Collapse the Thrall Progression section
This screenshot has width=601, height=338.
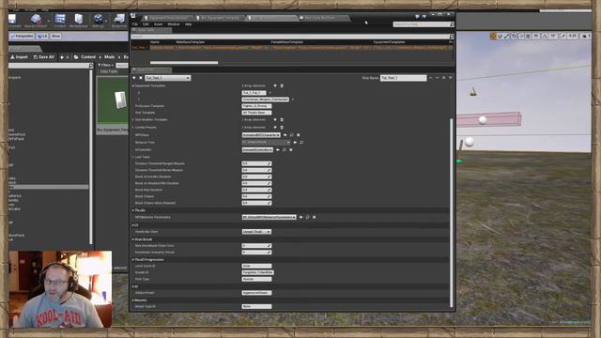pyautogui.click(x=133, y=260)
